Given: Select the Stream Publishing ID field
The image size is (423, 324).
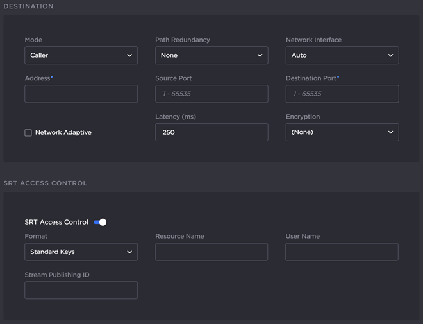Looking at the screenshot, I should (x=81, y=290).
